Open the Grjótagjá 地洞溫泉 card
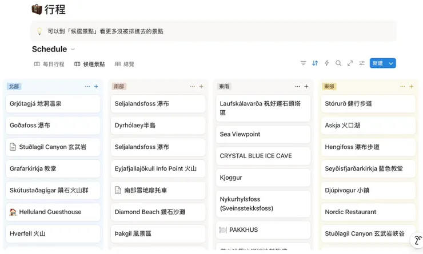Screen dimensions: 423x254 (53, 104)
